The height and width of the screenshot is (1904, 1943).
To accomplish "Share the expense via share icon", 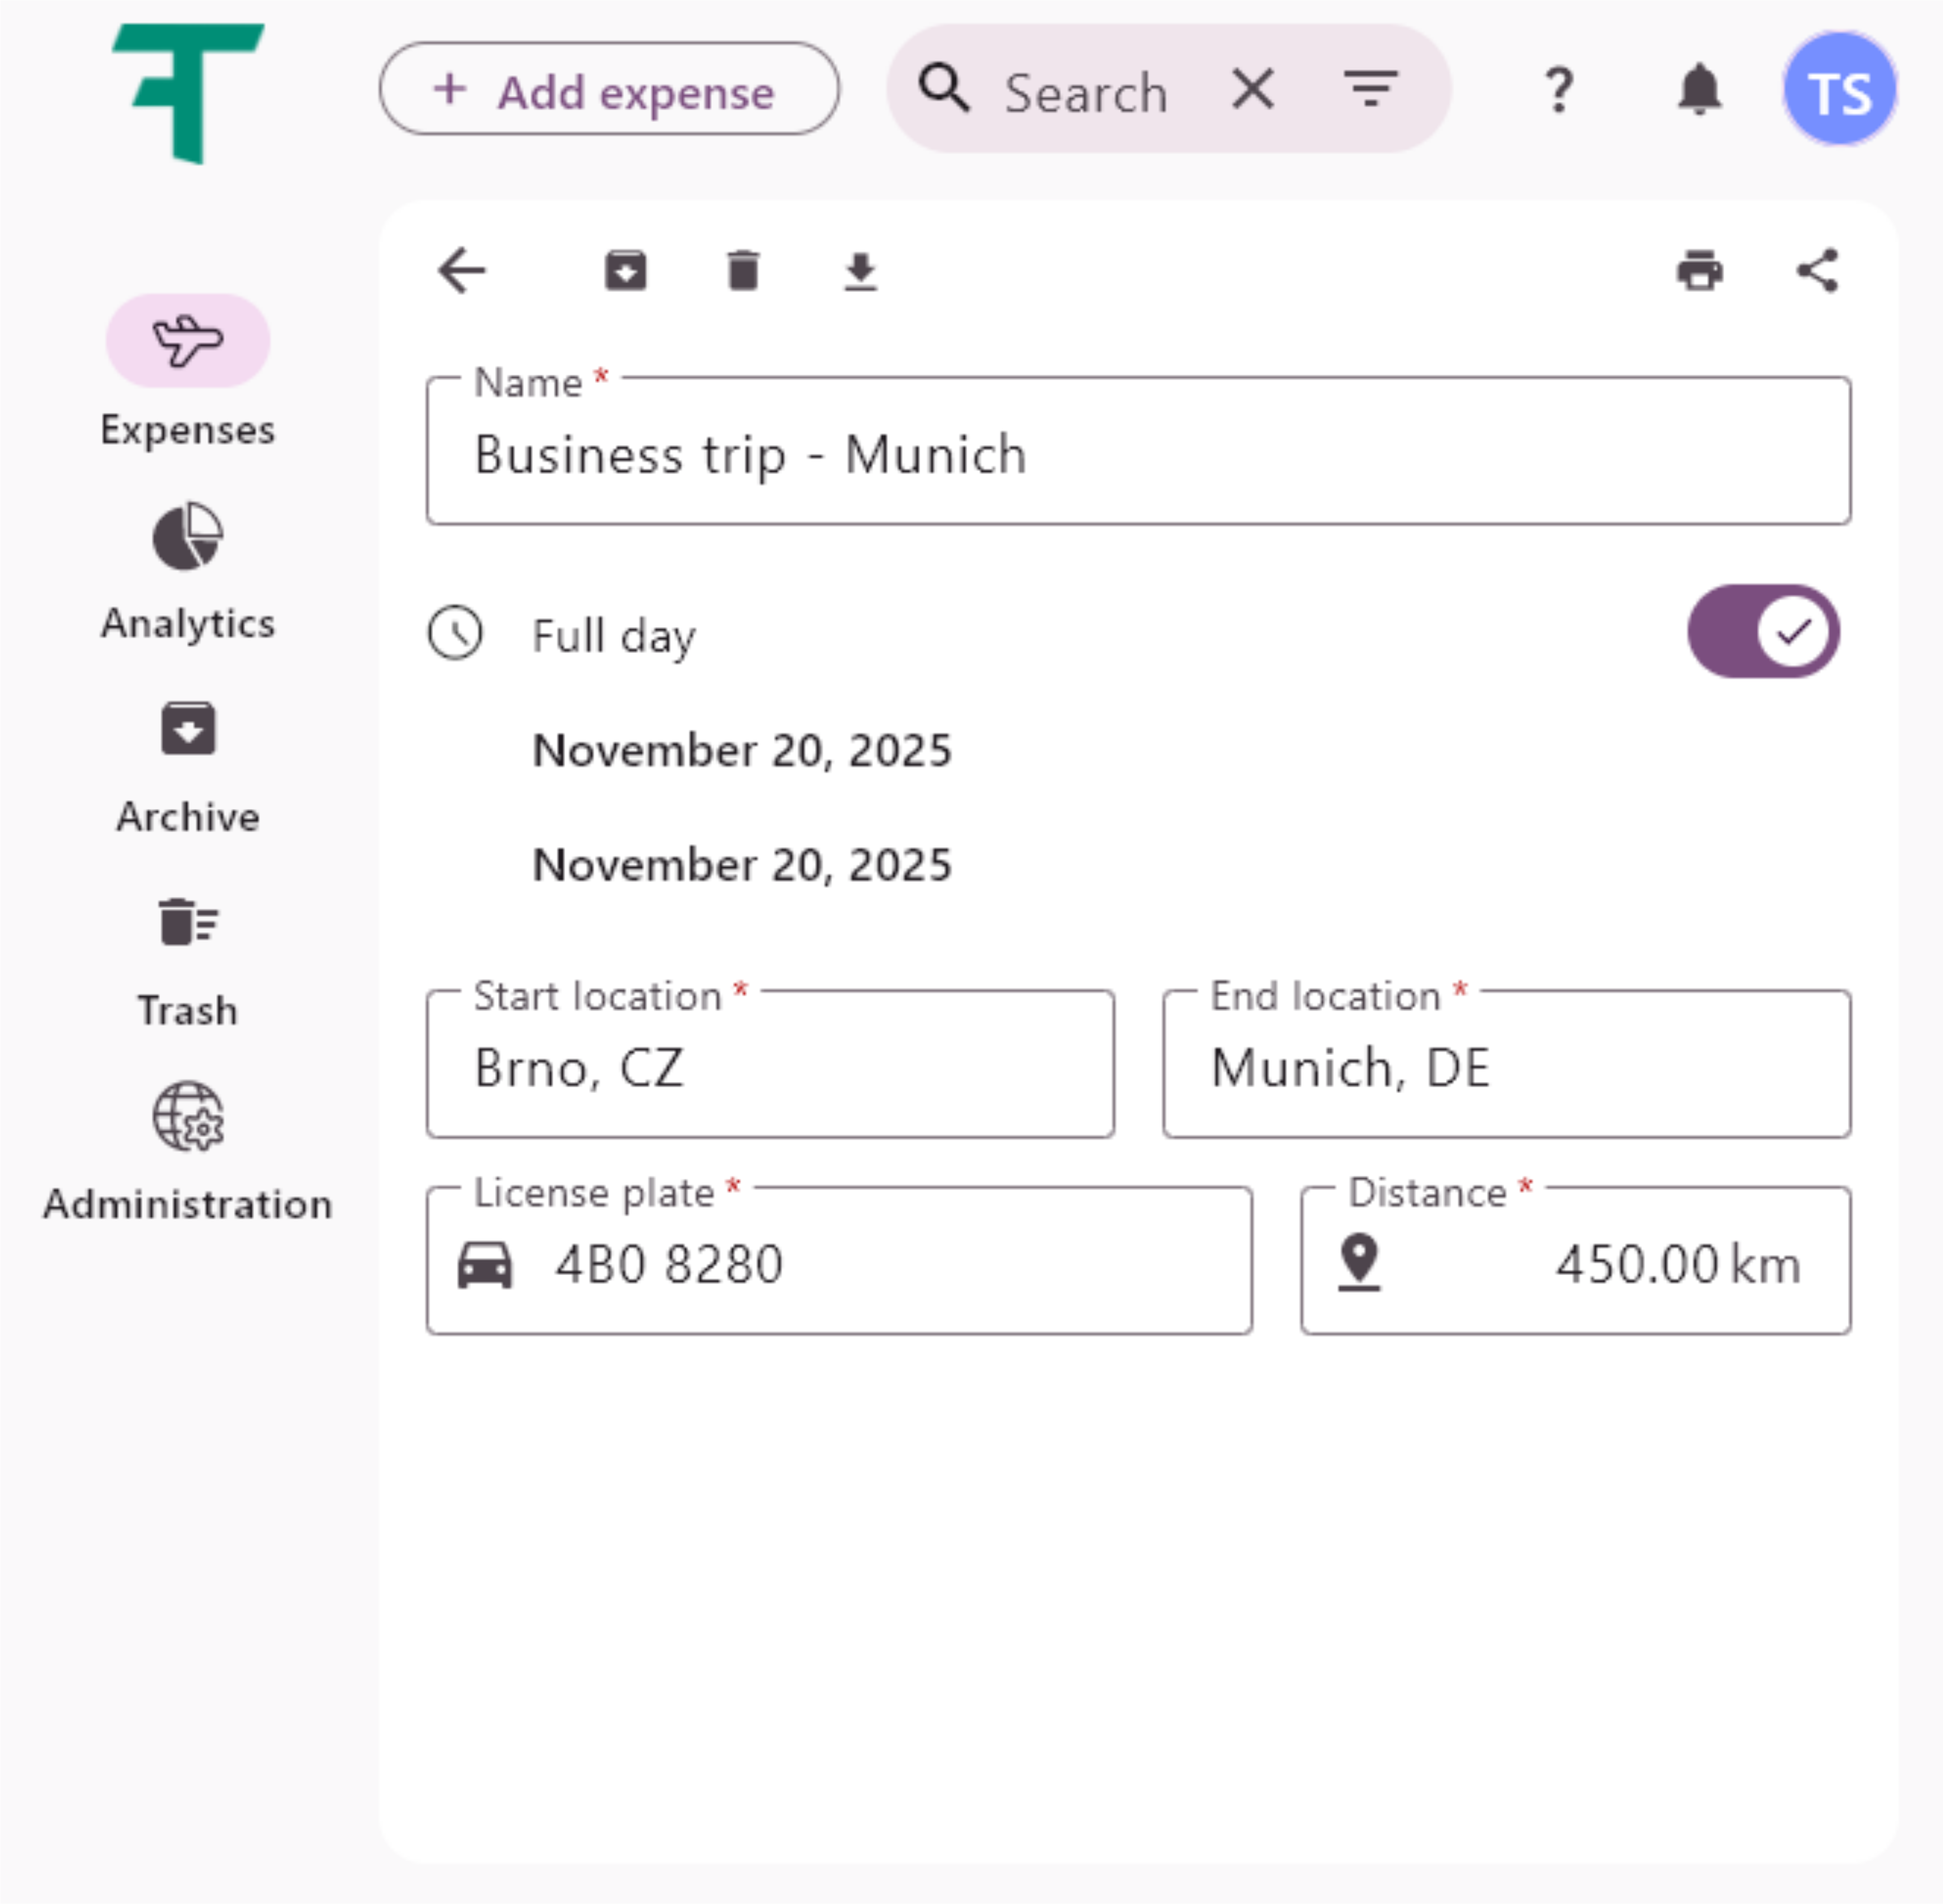I will [1817, 269].
